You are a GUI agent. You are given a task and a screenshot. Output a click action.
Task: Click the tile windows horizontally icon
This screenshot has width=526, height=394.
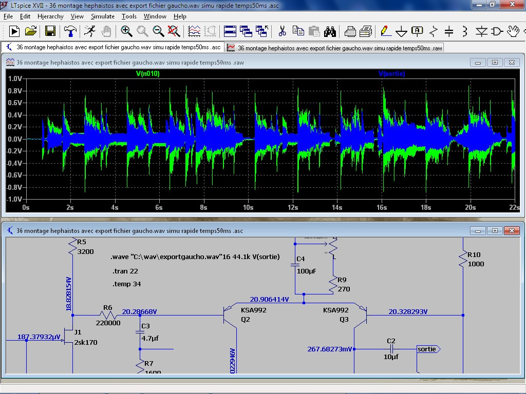(x=230, y=32)
